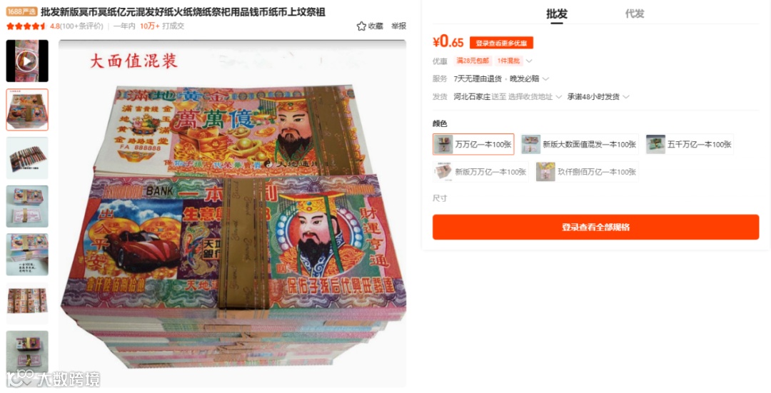Play the product video thumbnail
771x393 pixels.
pos(27,61)
